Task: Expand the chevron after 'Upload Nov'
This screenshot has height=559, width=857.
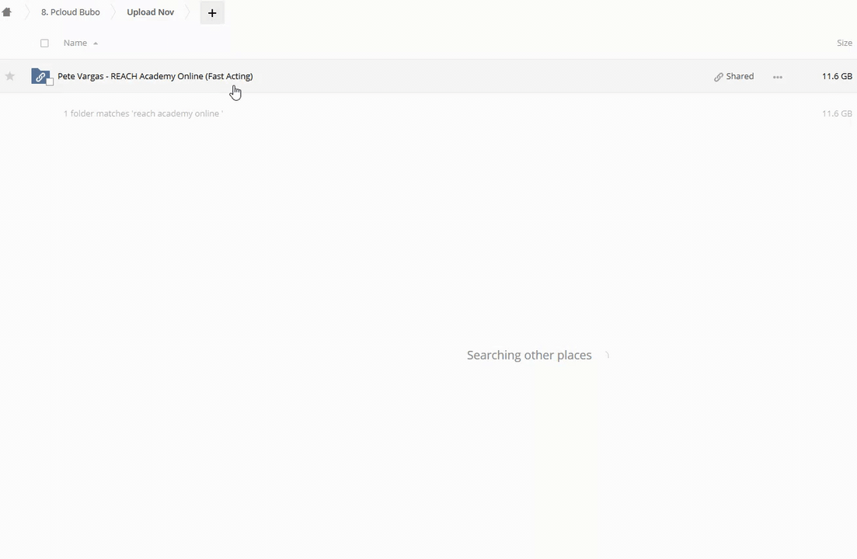Action: point(187,12)
